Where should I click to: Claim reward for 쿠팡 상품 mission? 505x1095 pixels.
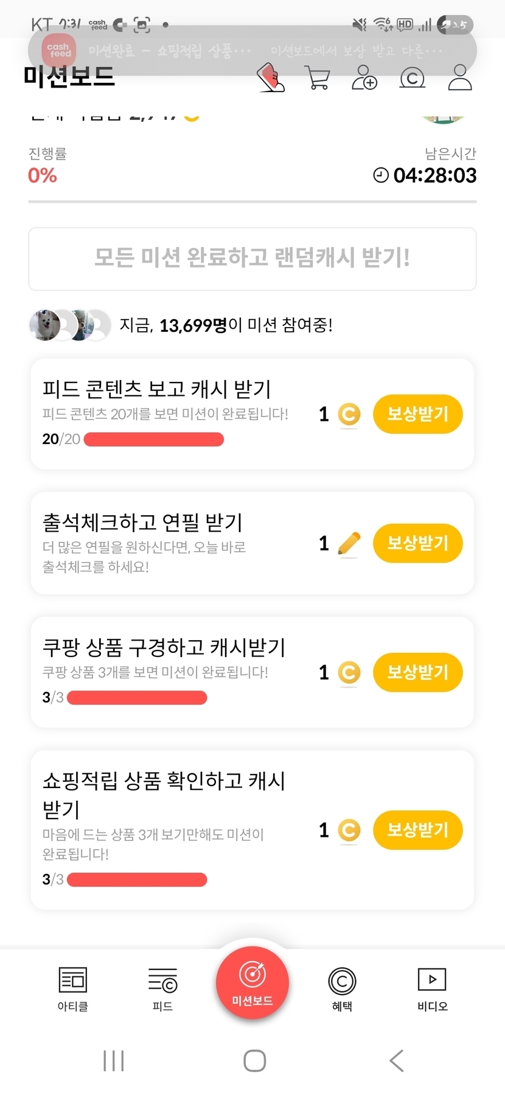coord(417,672)
